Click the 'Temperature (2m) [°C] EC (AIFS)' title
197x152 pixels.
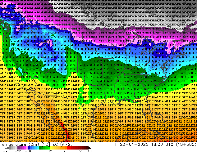[36, 145]
